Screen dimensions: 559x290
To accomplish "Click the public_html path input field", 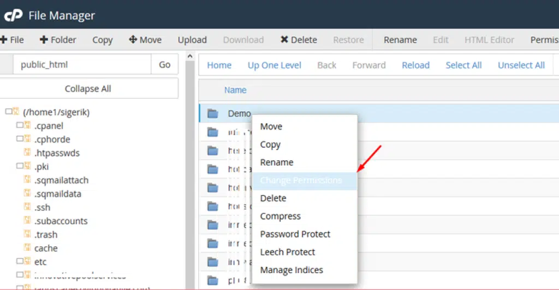I will pos(82,65).
